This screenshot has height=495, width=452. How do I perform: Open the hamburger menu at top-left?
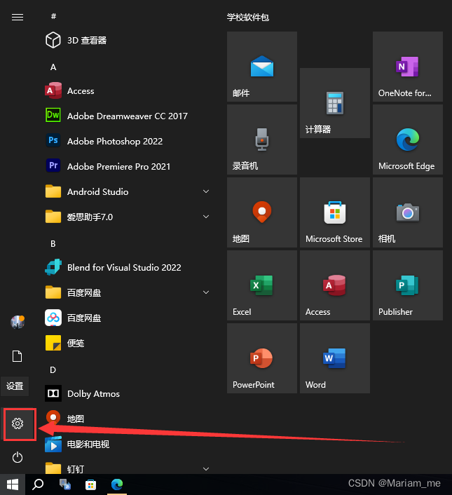[18, 17]
